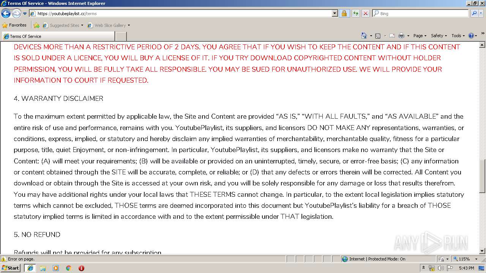Click the '4. WARRANTY DISCLAIMER' heading
This screenshot has height=273, width=486.
point(58,99)
